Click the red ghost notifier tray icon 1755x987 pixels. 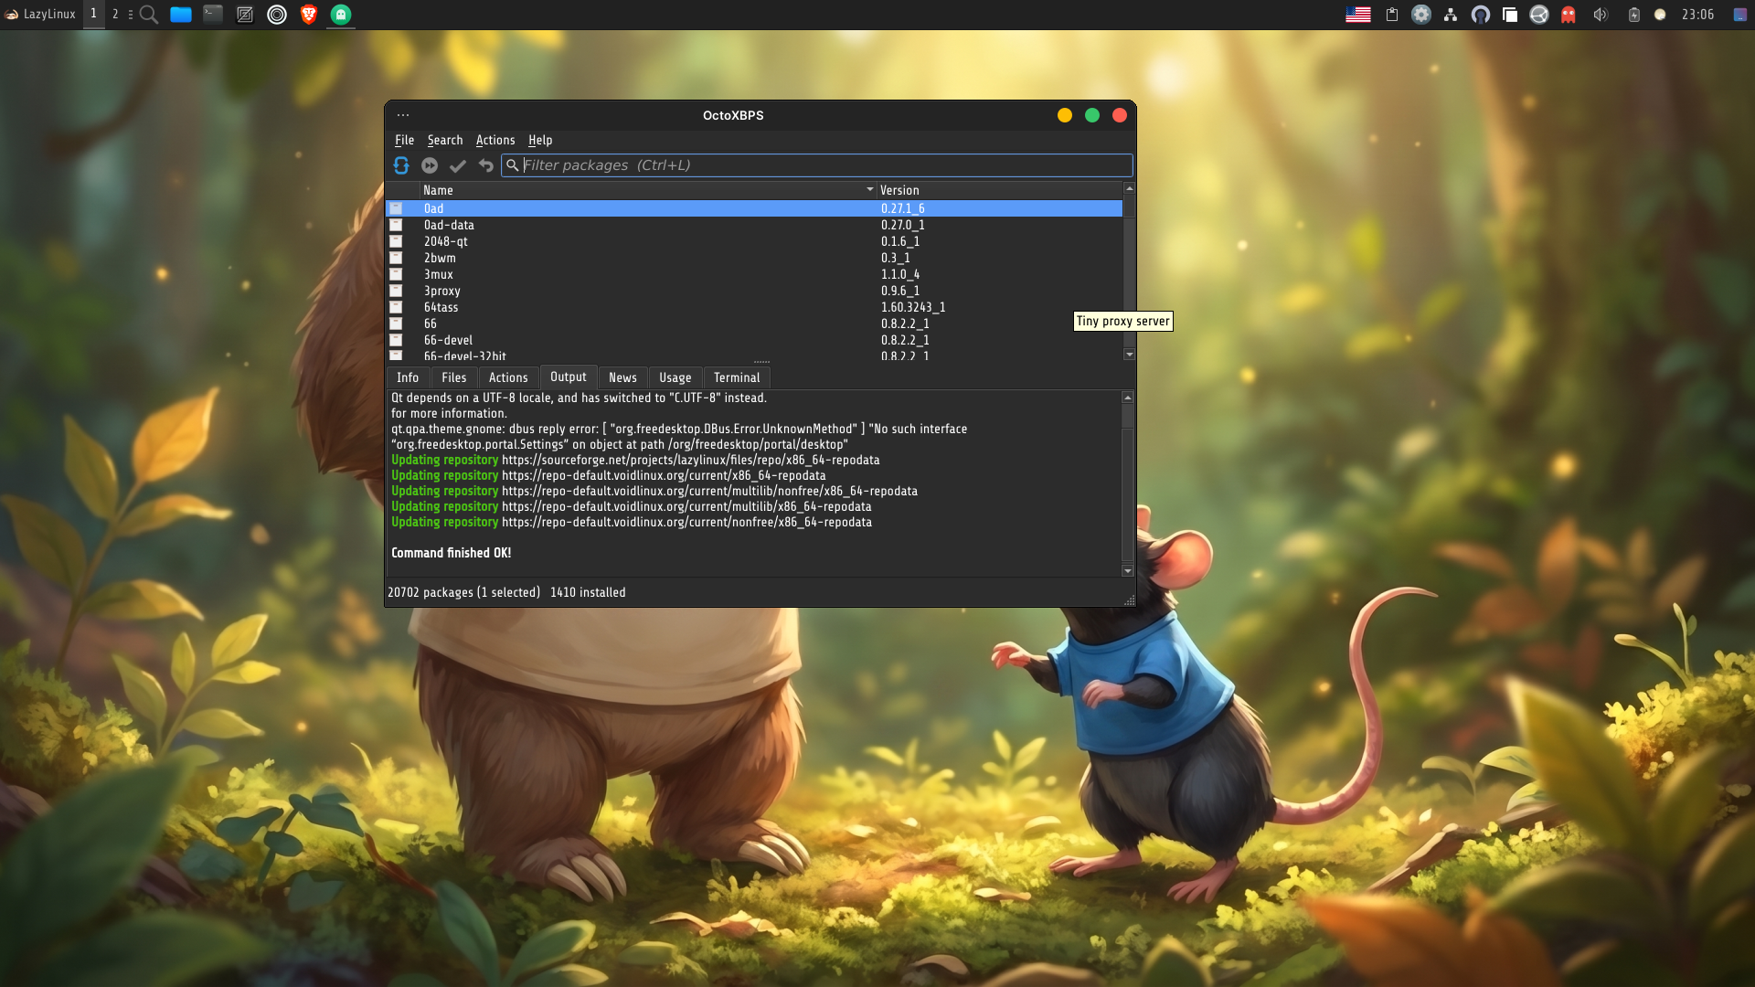point(1569,15)
